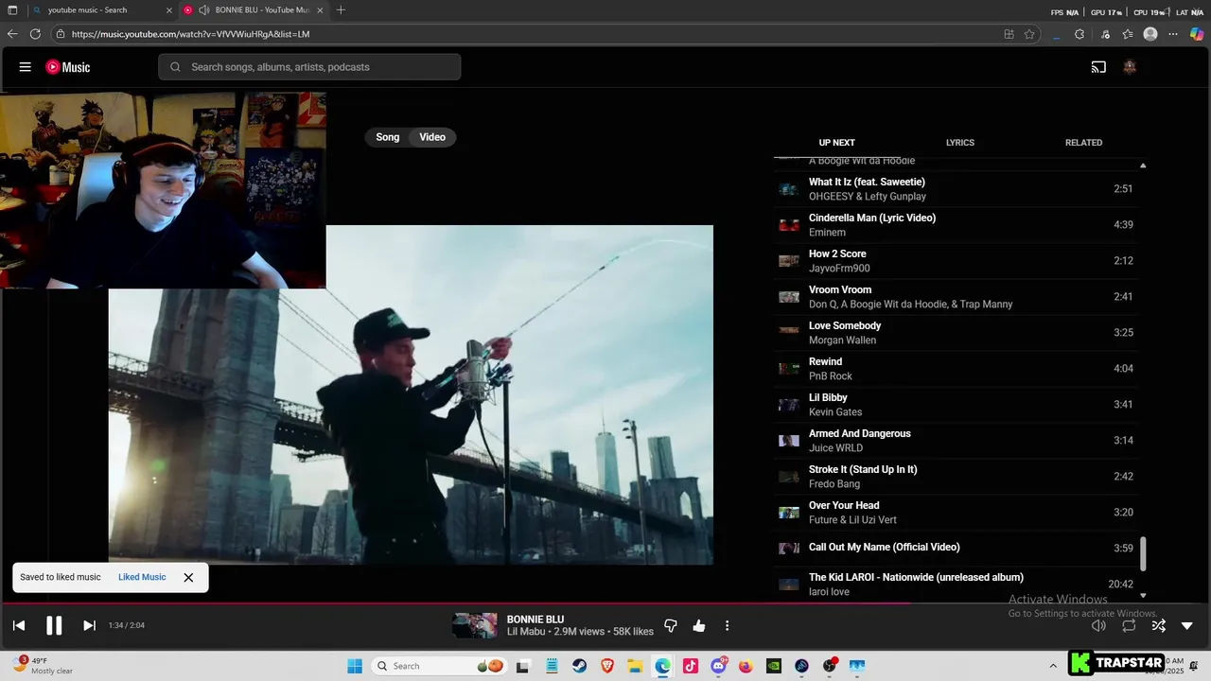Open File Explorer from the taskbar
Viewport: 1211px width, 681px height.
pyautogui.click(x=635, y=666)
